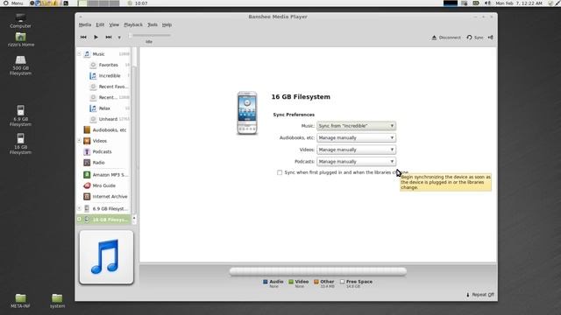
Task: Open the Menu button in top panel
Action: tap(13, 3)
